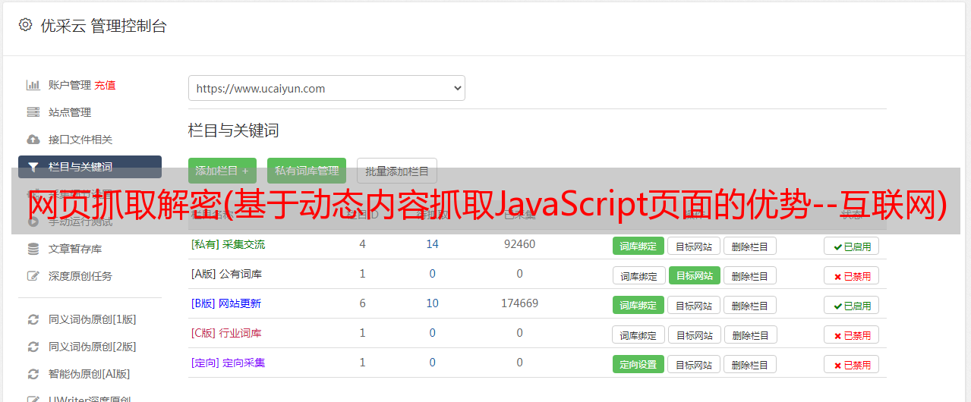
Task: Open 深度原创任务 in the sidebar
Action: point(80,276)
